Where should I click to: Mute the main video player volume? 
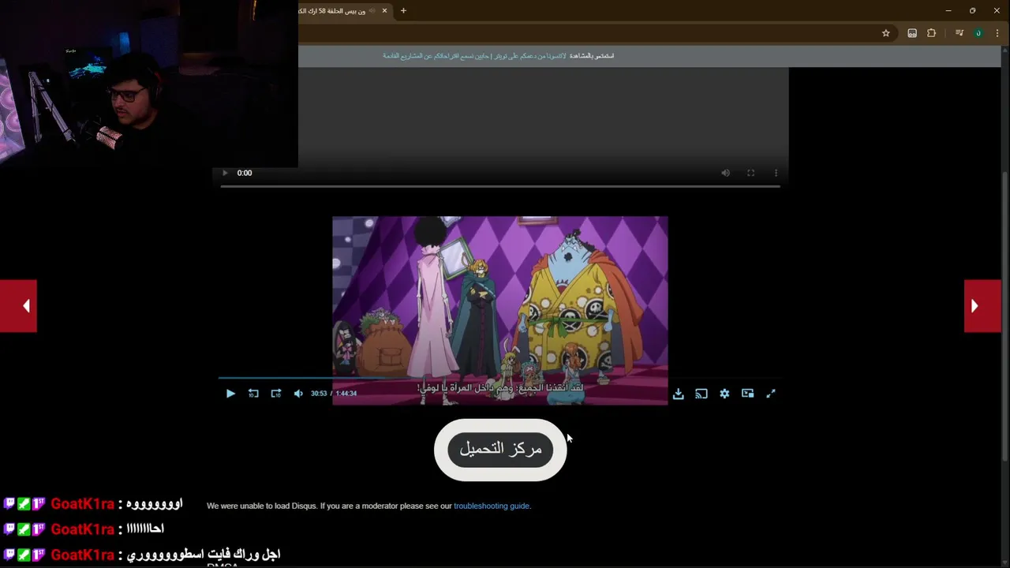(298, 393)
